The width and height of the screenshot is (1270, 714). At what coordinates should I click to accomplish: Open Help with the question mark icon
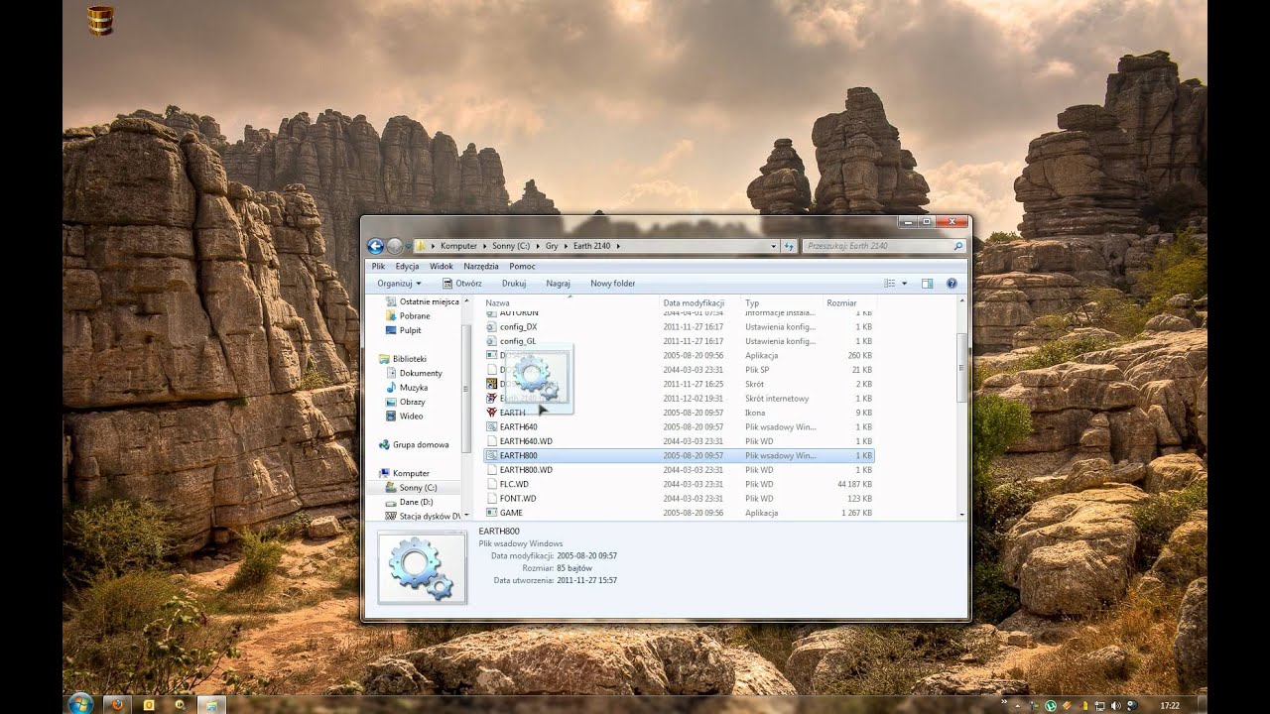(x=952, y=284)
